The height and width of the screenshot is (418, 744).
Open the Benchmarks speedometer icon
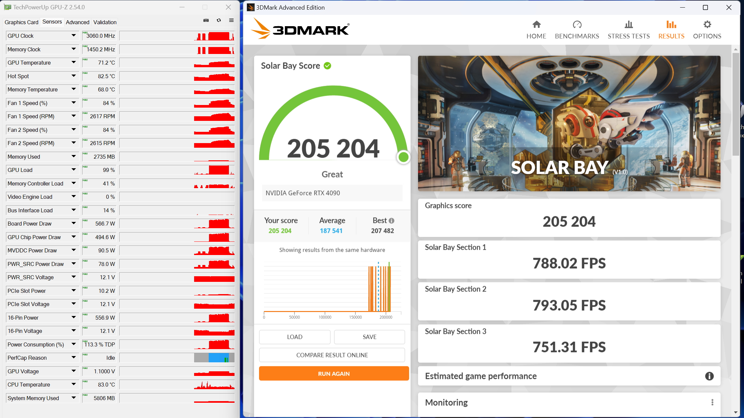[577, 25]
